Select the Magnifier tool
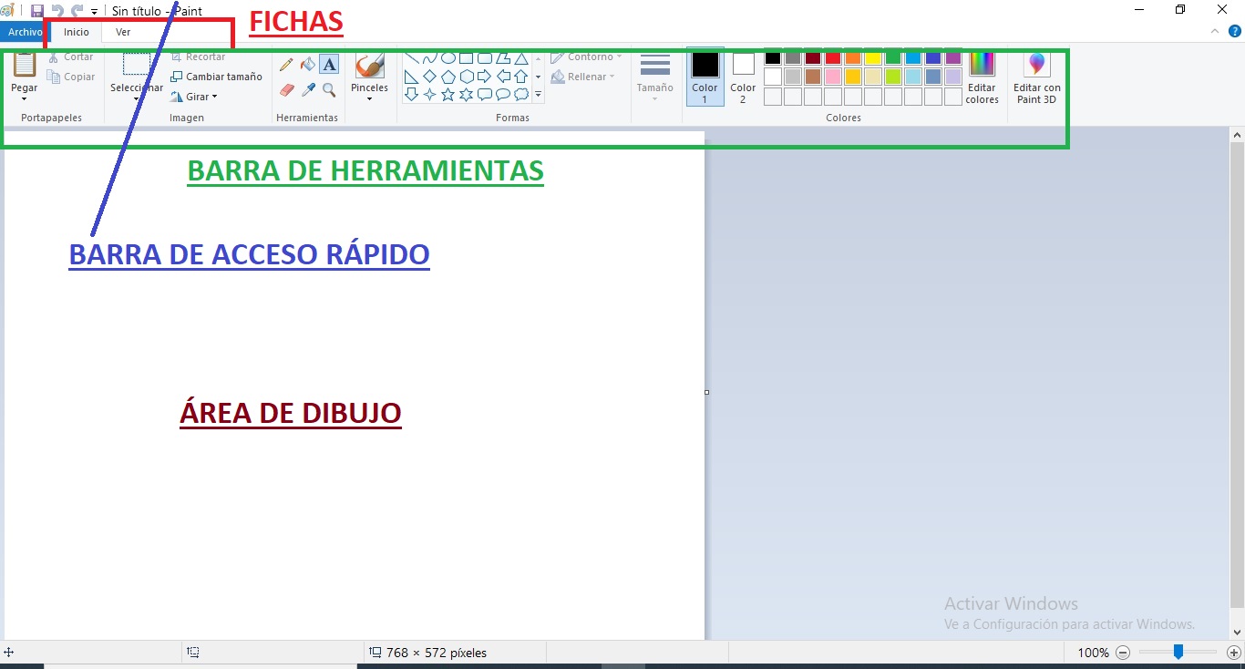1245x669 pixels. [328, 90]
